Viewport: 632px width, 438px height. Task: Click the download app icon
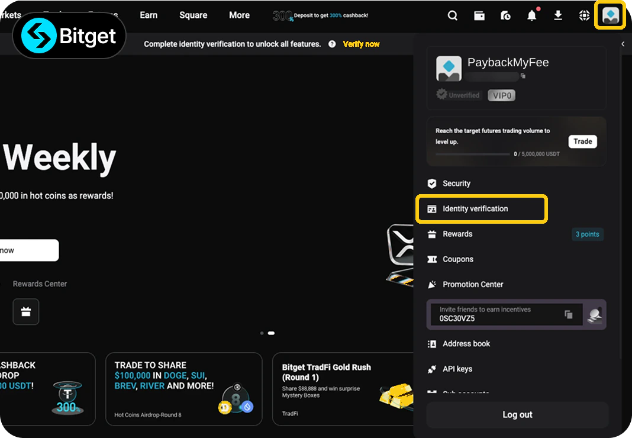558,15
